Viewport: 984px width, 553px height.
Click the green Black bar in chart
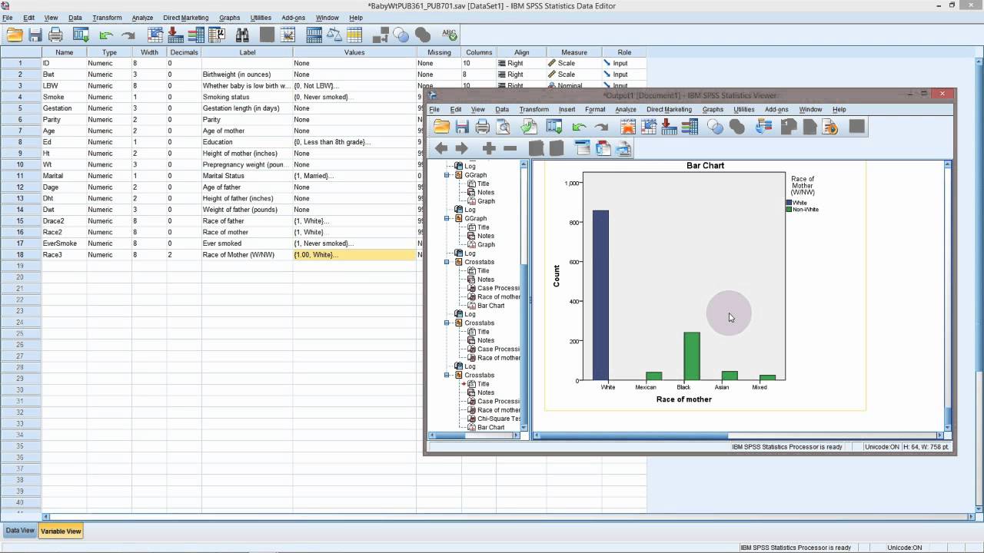tap(692, 356)
